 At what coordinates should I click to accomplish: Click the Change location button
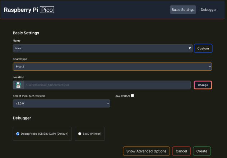pos(203,85)
